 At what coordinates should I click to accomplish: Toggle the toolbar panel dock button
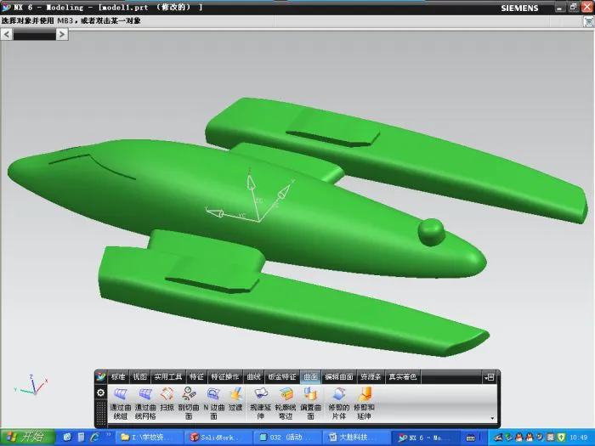coord(489,376)
